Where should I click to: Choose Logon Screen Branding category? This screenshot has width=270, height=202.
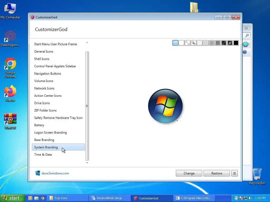[58, 133]
